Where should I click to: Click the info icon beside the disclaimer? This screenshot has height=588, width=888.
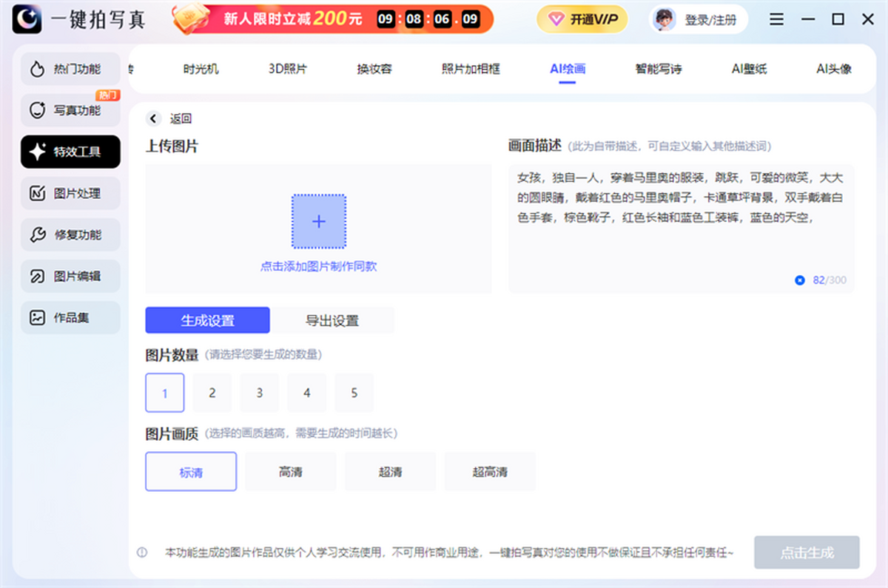(142, 552)
